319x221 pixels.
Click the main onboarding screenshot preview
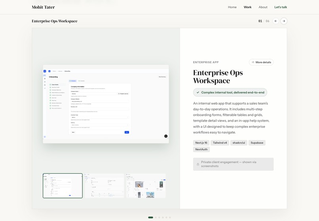[106, 104]
